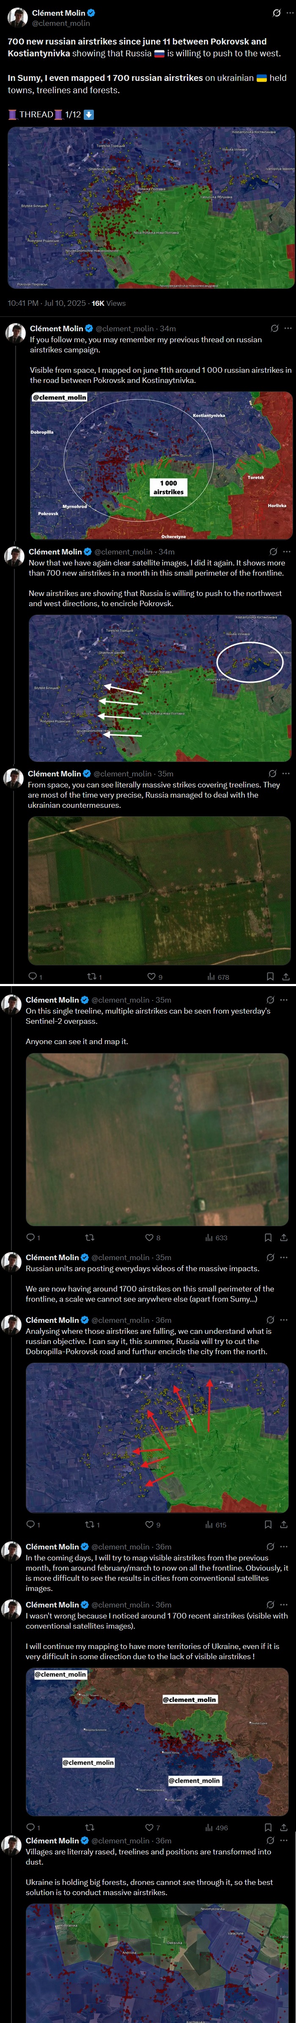Open view analytics showing 615 views
The image size is (296, 2023).
pyautogui.click(x=216, y=1525)
